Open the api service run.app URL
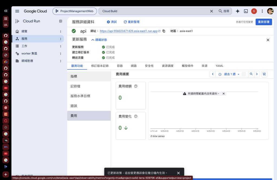The width and height of the screenshot is (277, 180). pos(128,31)
